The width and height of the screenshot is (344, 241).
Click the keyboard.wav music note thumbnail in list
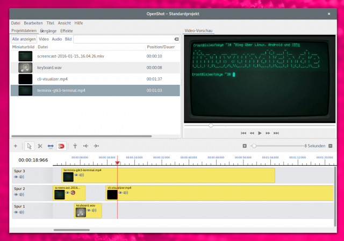pyautogui.click(x=25, y=68)
